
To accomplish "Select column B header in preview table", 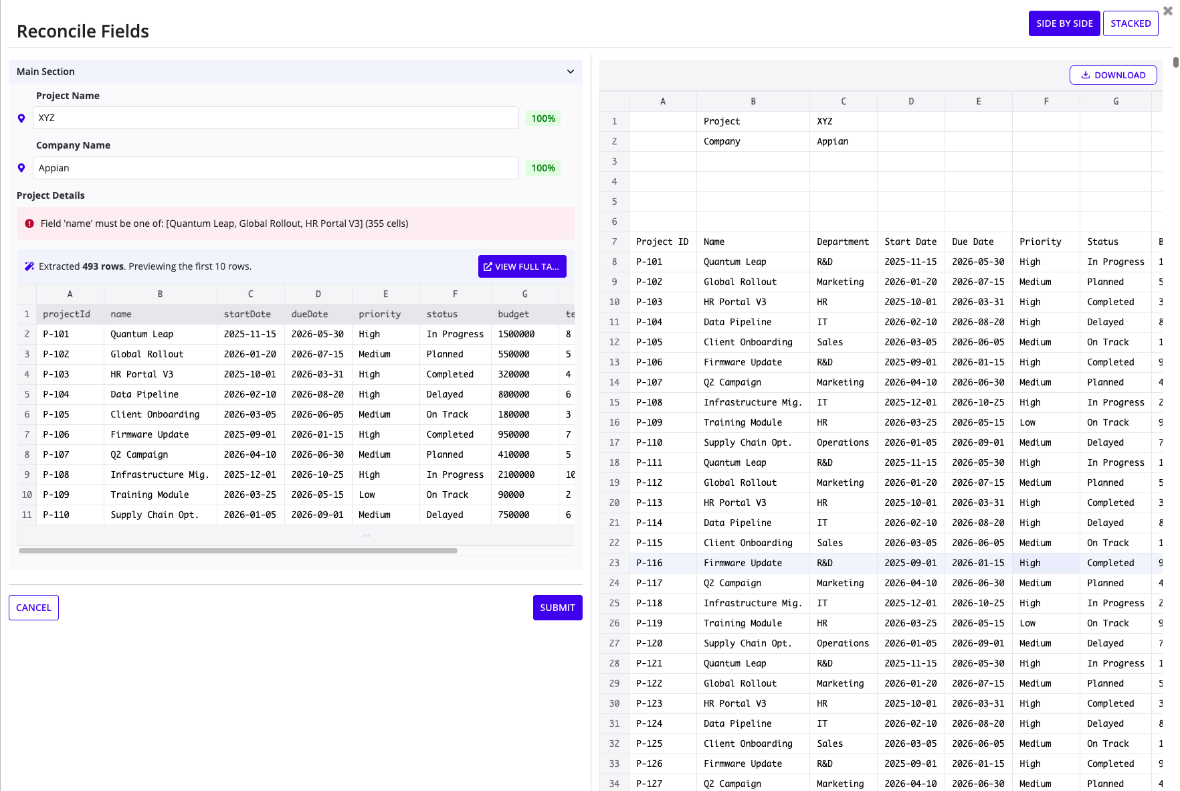I will tap(160, 294).
